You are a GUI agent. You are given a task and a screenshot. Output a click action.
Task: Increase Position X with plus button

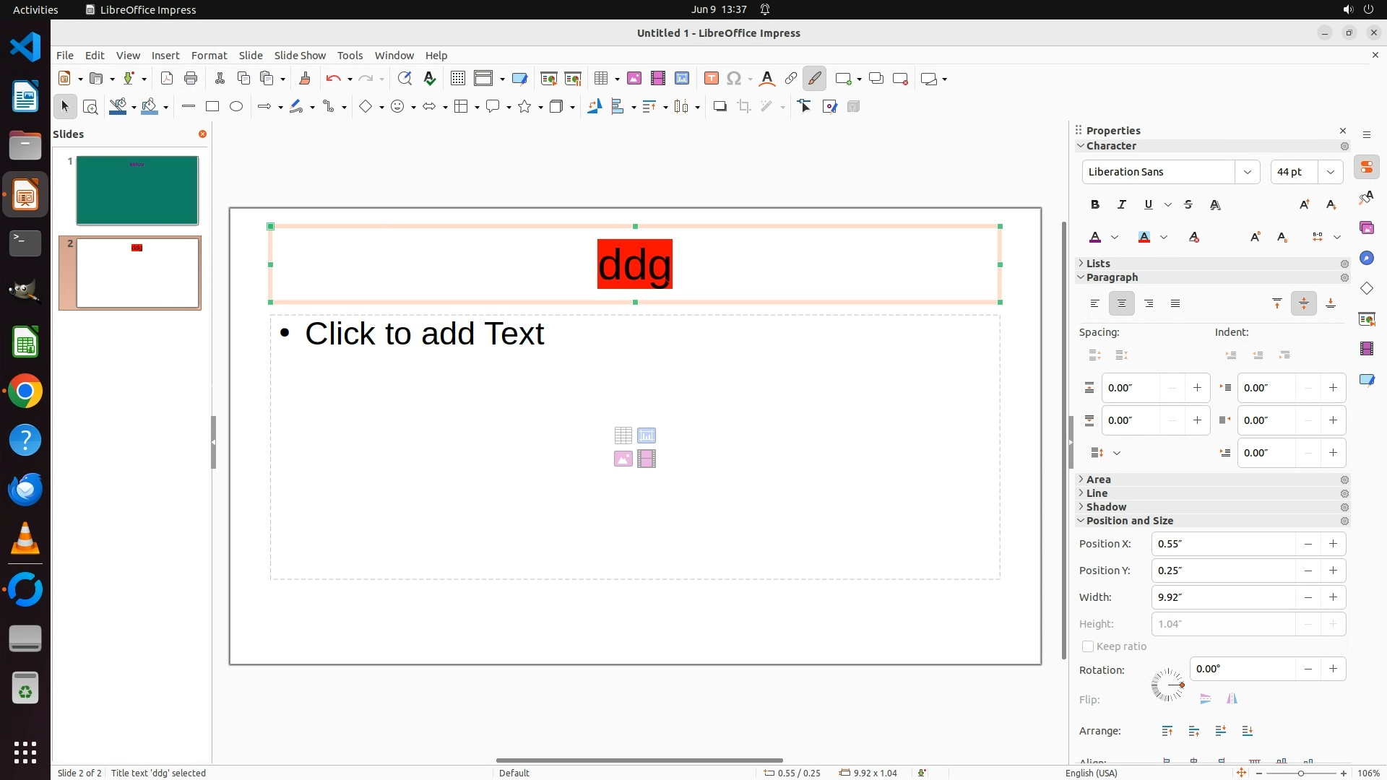coord(1333,544)
